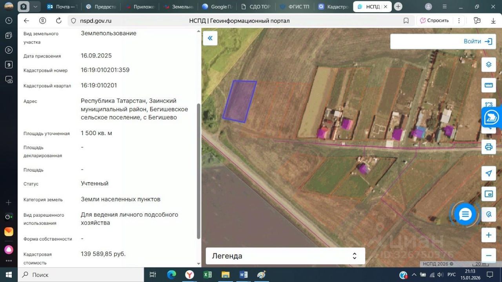502x282 pixels.
Task: Open browser history in sidebar
Action: pos(9,21)
